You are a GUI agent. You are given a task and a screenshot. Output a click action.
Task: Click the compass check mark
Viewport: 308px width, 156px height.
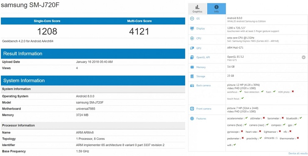[x=284, y=125]
